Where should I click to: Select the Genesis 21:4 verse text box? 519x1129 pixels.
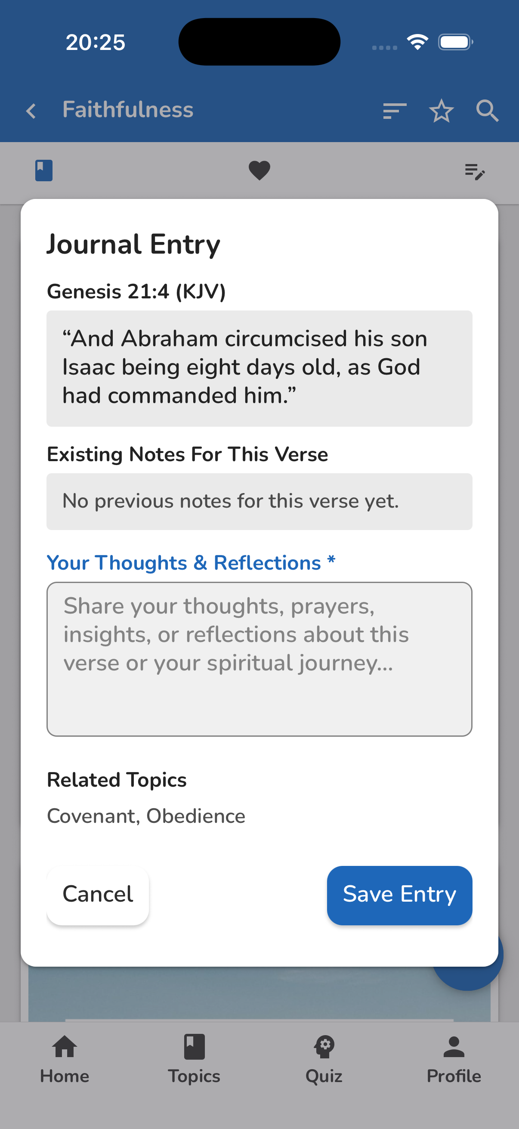click(259, 368)
